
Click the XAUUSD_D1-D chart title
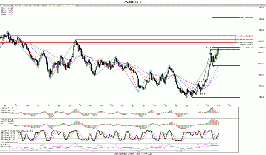133,2
